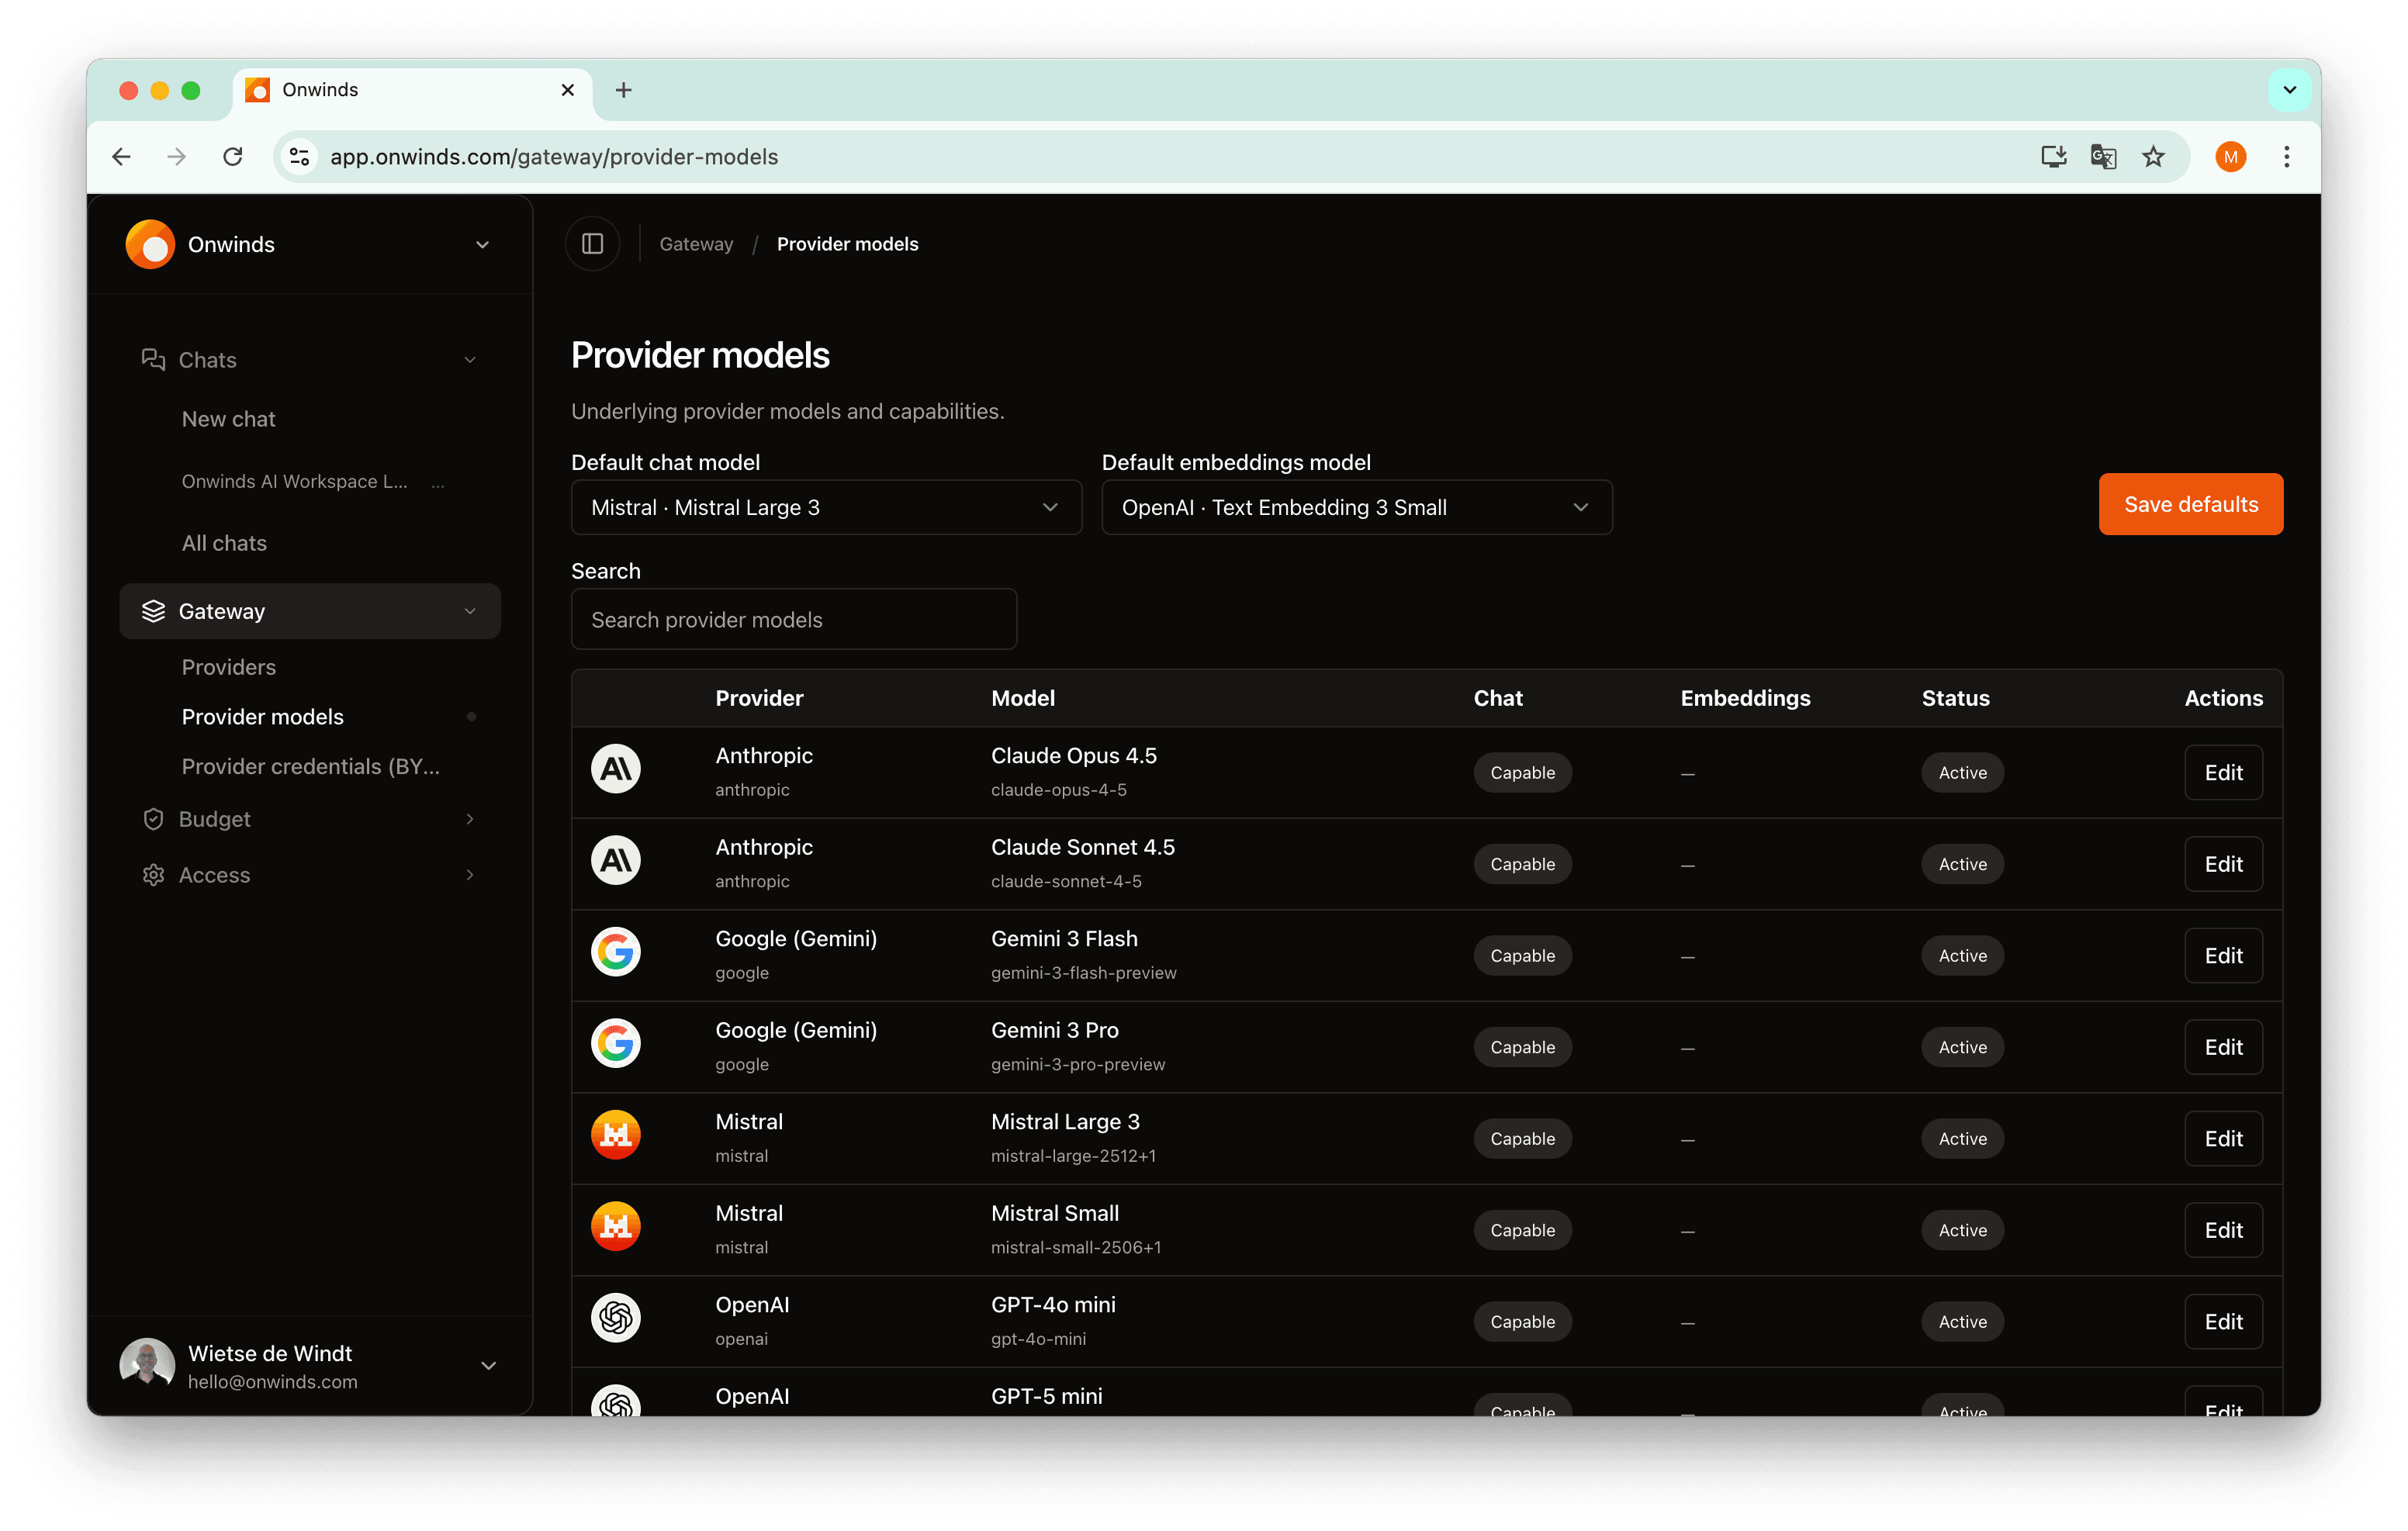This screenshot has height=1531, width=2408.
Task: Open the Gateway breadcrumb link
Action: point(695,243)
